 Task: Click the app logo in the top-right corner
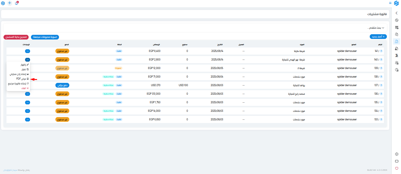click(x=396, y=3)
